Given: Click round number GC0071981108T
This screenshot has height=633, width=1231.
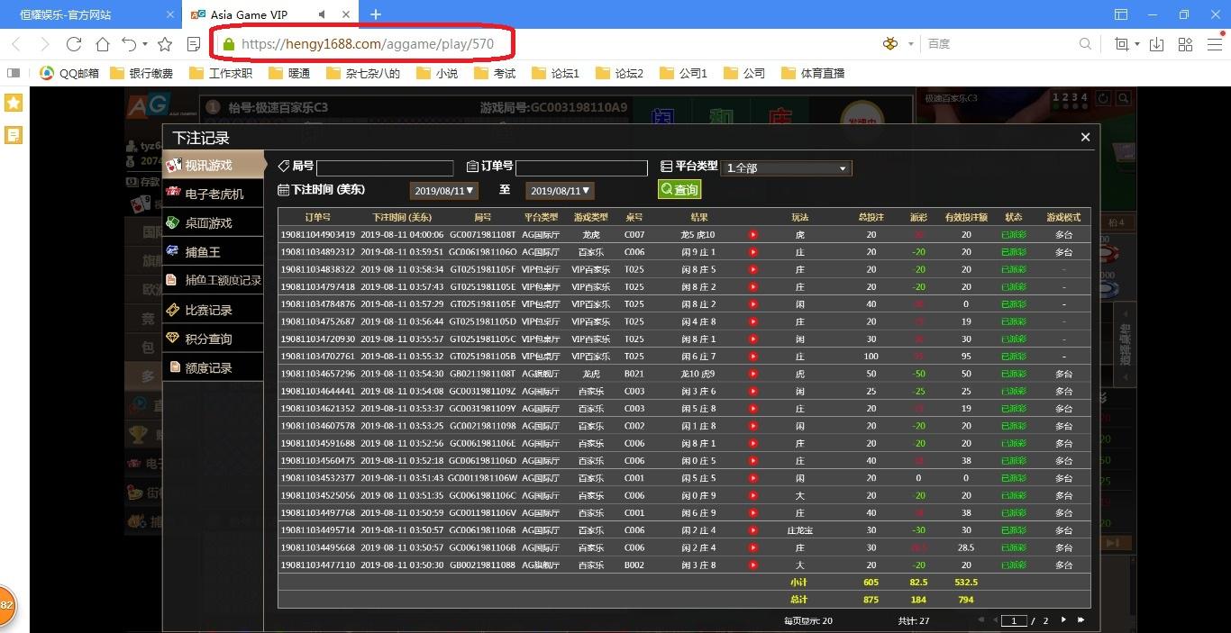Looking at the screenshot, I should (483, 235).
